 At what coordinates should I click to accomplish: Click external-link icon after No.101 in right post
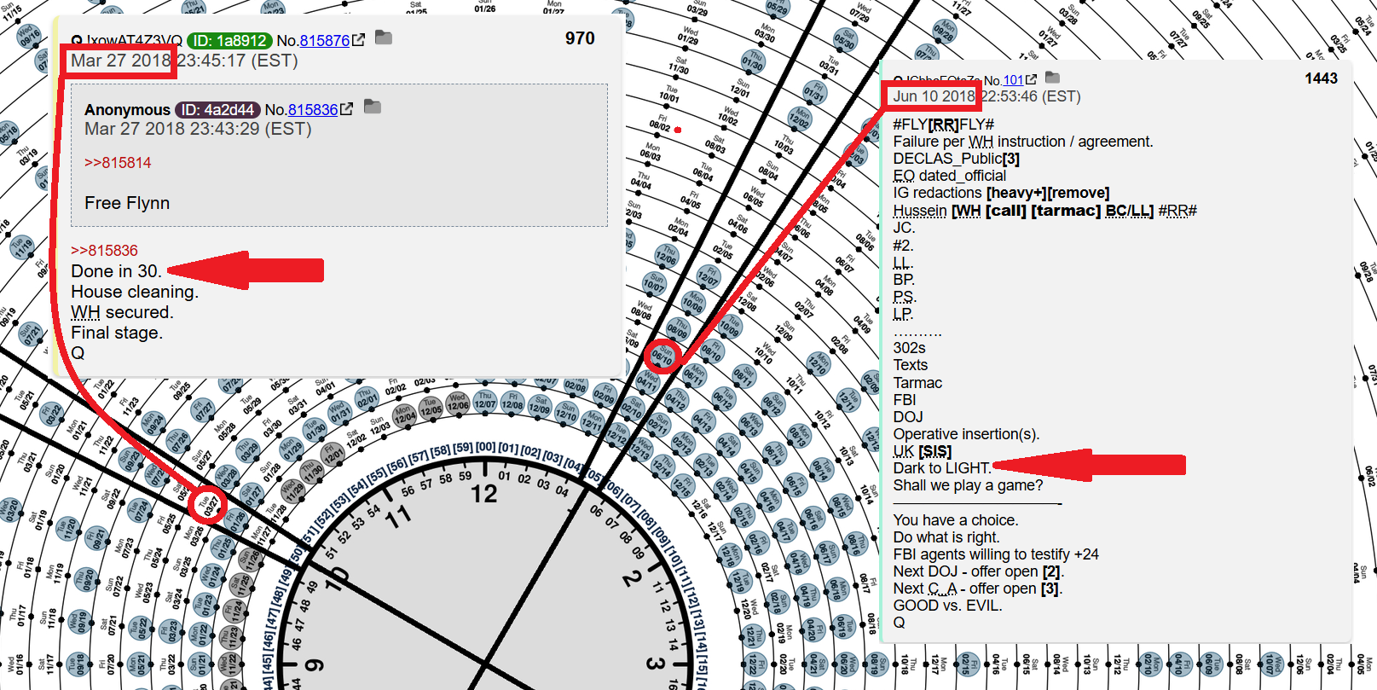1031,80
